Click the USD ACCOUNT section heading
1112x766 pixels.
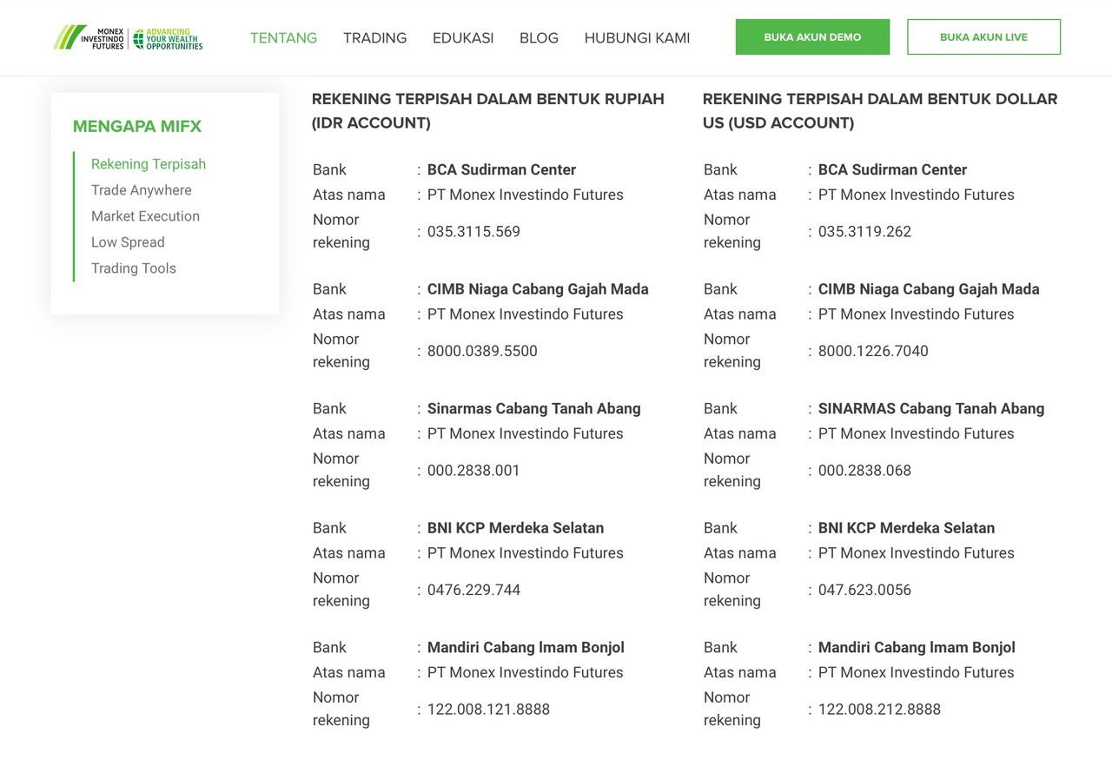coord(880,111)
